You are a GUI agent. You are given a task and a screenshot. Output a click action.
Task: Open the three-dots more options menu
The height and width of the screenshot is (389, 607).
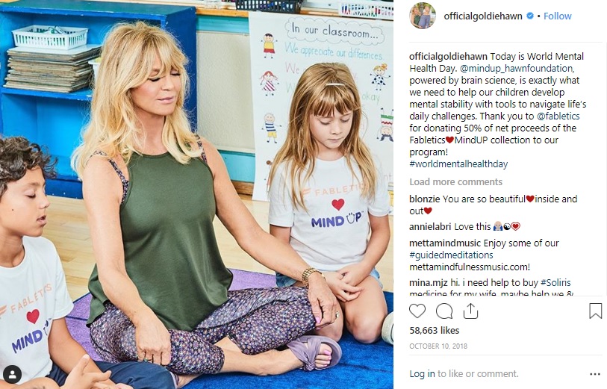(x=595, y=374)
